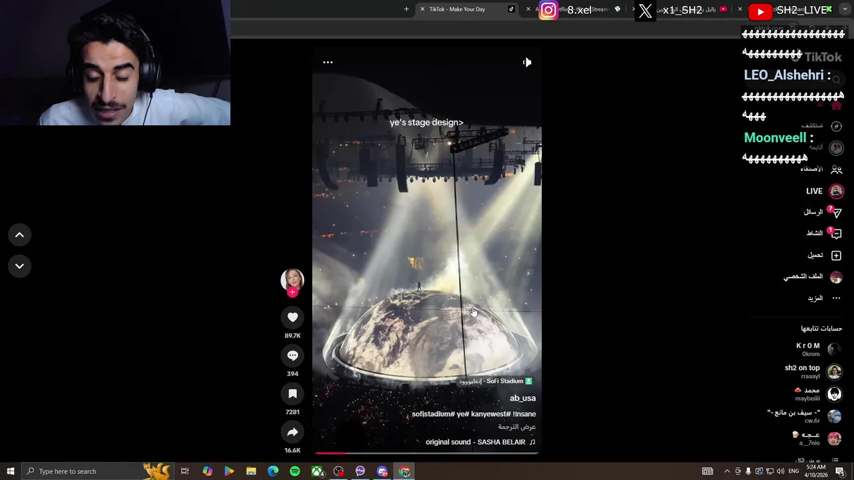Open the عـجـه a__7nio followed account
Screen dimensions: 854x480
pos(817,439)
